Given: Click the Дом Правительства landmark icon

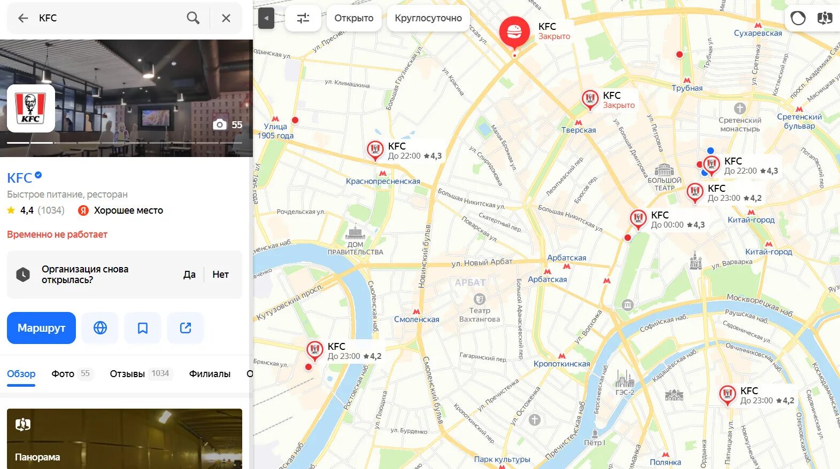Looking at the screenshot, I should click(355, 233).
